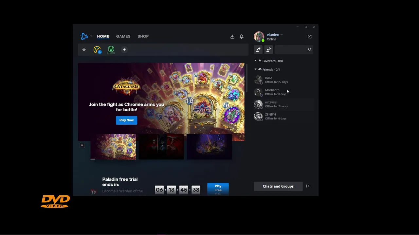Go to the HOME tab
Viewport: 419px width, 235px height.
click(103, 36)
